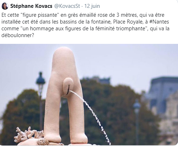Screen dimensions: 178x148
Task: Click the word "déboulonner?" in the tweet
Action: tap(18, 35)
